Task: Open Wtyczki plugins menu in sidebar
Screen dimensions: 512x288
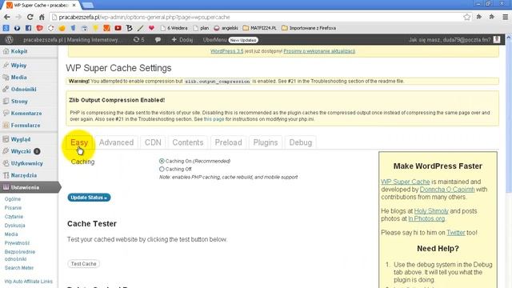Action: point(22,151)
